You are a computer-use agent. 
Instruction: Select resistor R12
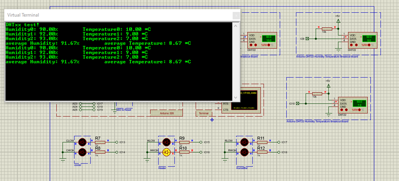pyautogui.click(x=262, y=152)
